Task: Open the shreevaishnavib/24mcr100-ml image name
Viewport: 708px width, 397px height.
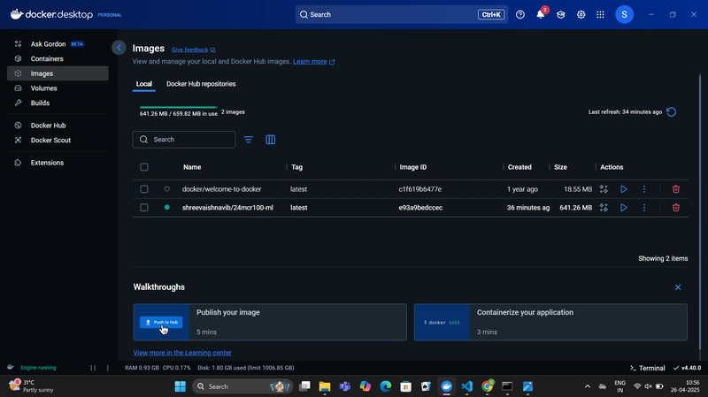Action: 227,208
